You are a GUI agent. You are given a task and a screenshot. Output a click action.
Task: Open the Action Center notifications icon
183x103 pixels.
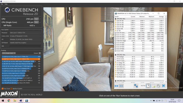coord(179,101)
